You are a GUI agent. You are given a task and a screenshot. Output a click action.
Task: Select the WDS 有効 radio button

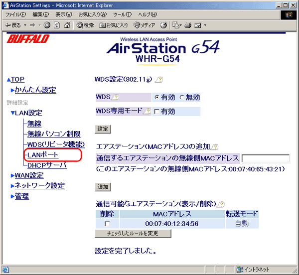click(x=157, y=97)
